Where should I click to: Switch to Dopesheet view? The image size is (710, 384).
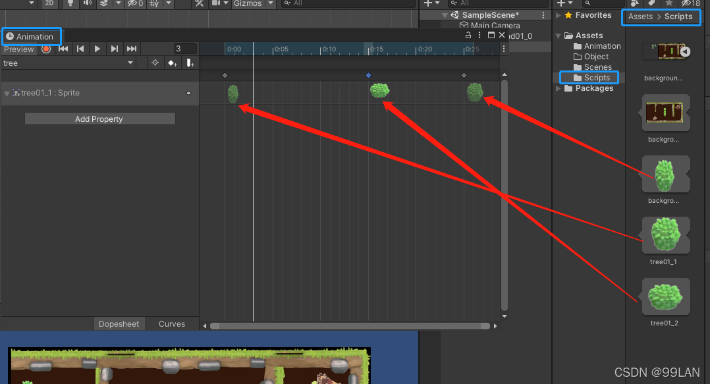click(x=119, y=324)
